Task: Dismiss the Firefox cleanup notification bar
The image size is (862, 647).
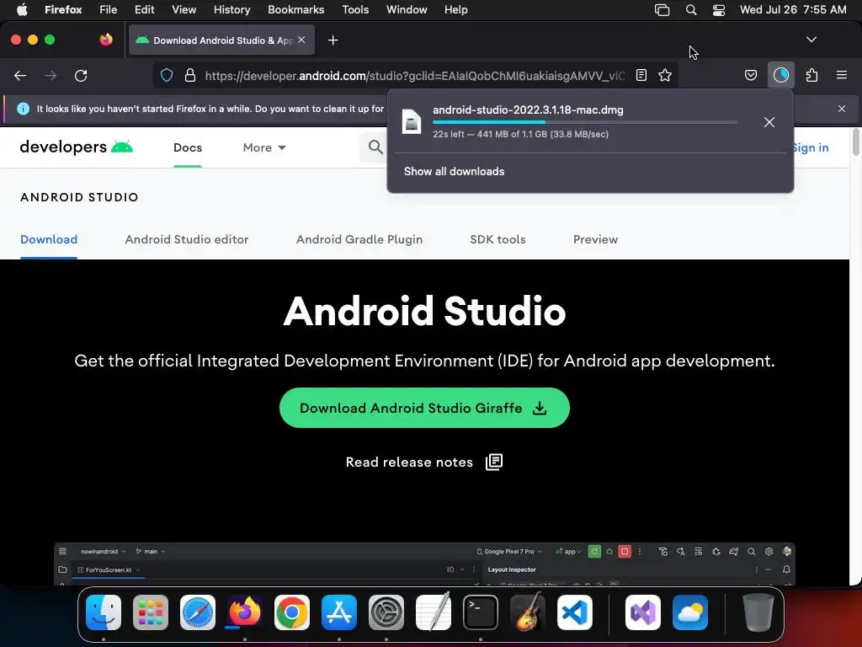Action: pos(841,109)
